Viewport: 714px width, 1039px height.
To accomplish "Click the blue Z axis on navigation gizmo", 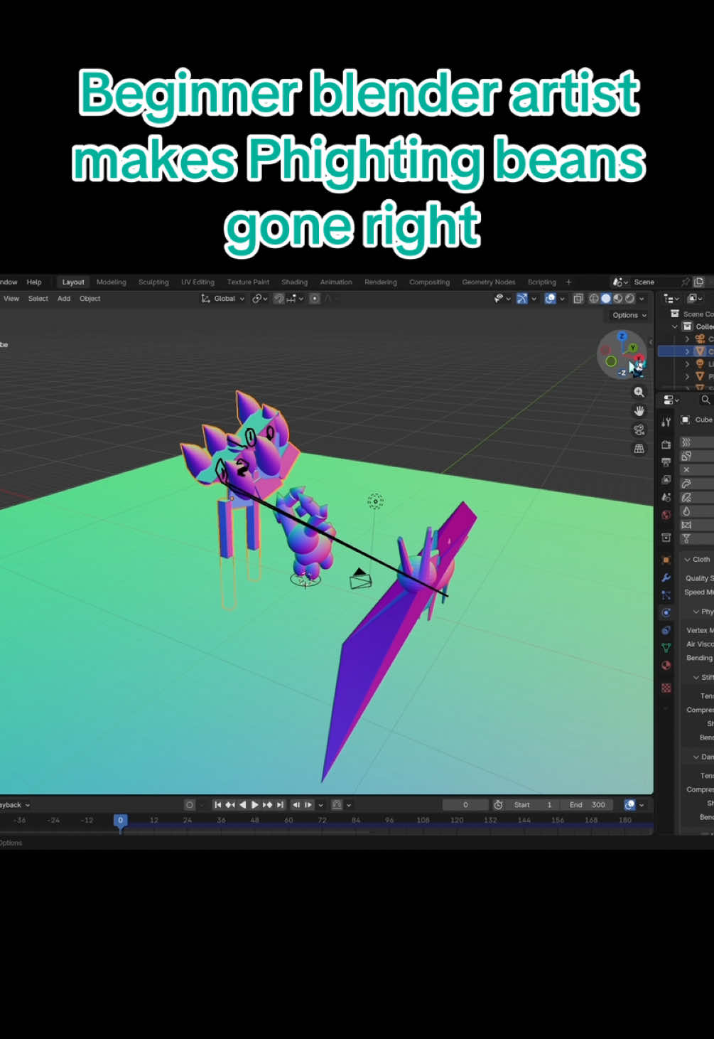I will point(623,336).
